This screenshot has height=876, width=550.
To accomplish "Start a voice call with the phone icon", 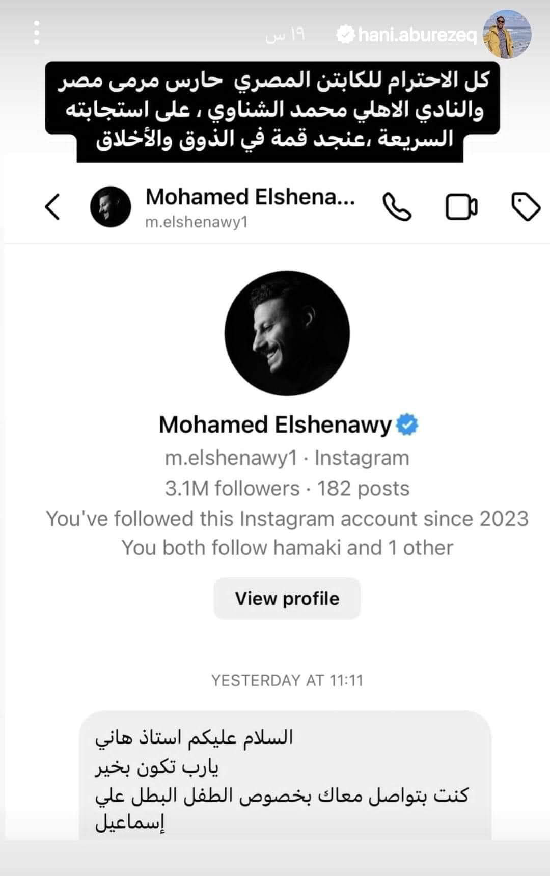I will (x=397, y=207).
